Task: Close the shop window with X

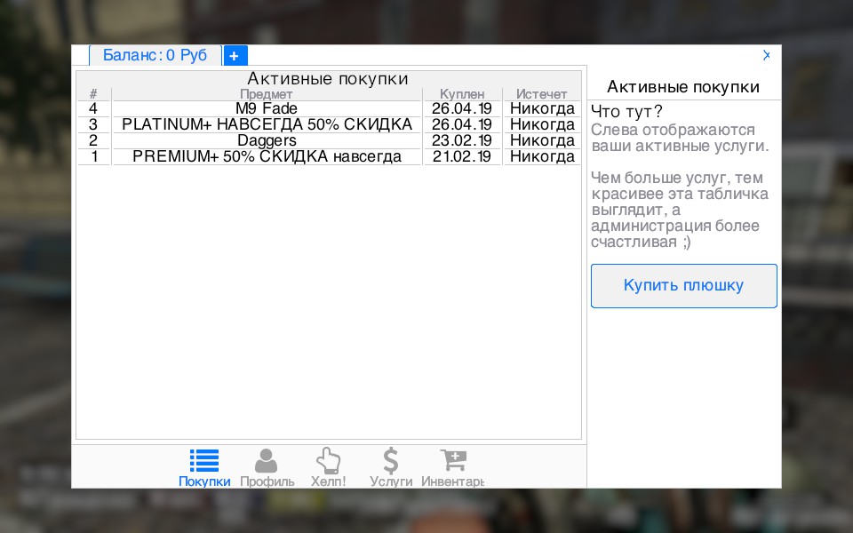Action: pos(767,55)
